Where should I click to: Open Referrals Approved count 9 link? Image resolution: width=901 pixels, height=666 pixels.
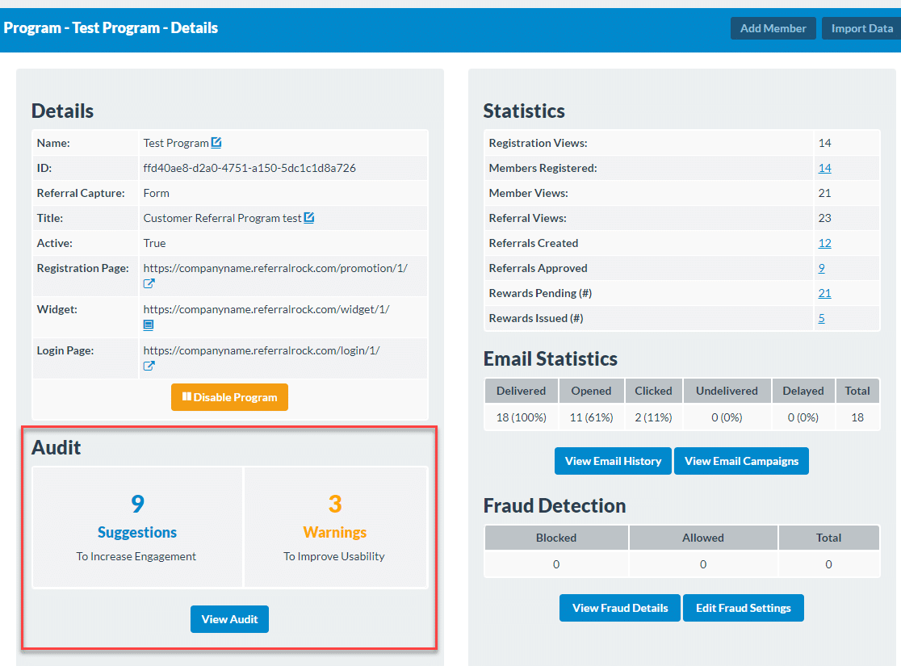point(822,268)
